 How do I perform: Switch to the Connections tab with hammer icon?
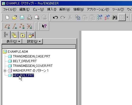pyautogui.click(x=31, y=35)
